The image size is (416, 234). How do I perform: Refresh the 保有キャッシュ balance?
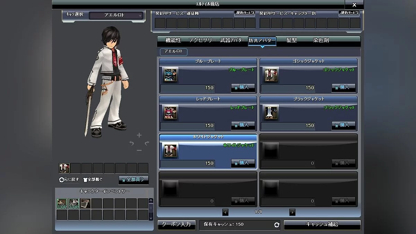coord(277,225)
